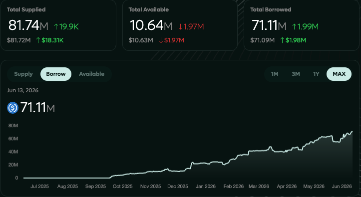
Task: Click the Jan 2026 axis label
Action: click(206, 187)
